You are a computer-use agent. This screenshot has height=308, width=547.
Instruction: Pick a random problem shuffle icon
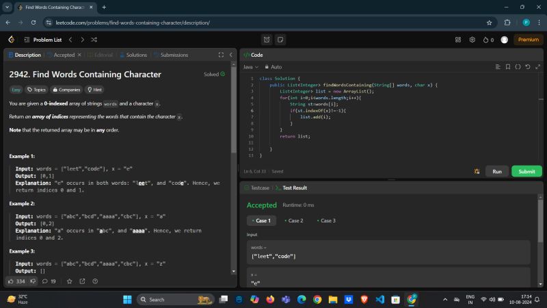[94, 40]
